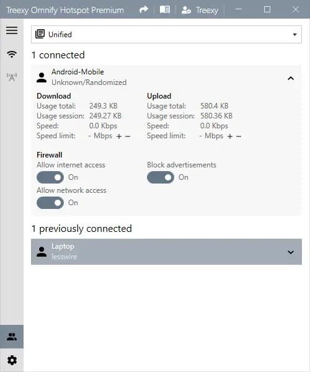Select the Laptop person avatar icon
Screen dimensions: 310x372
pos(42,252)
